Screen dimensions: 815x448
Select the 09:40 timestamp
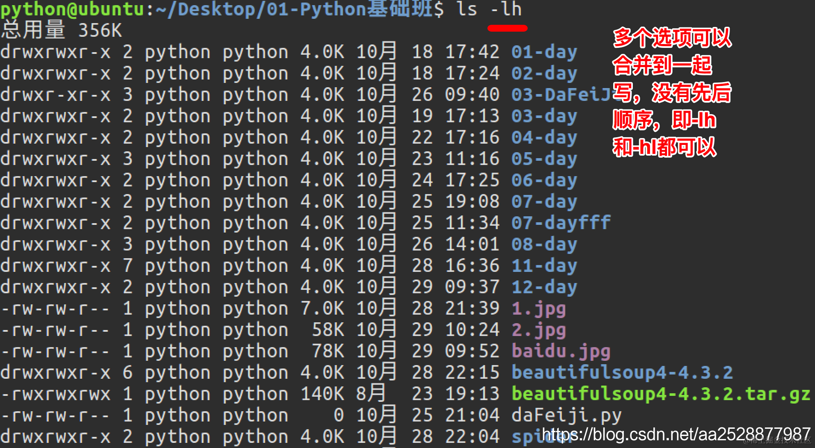click(472, 94)
